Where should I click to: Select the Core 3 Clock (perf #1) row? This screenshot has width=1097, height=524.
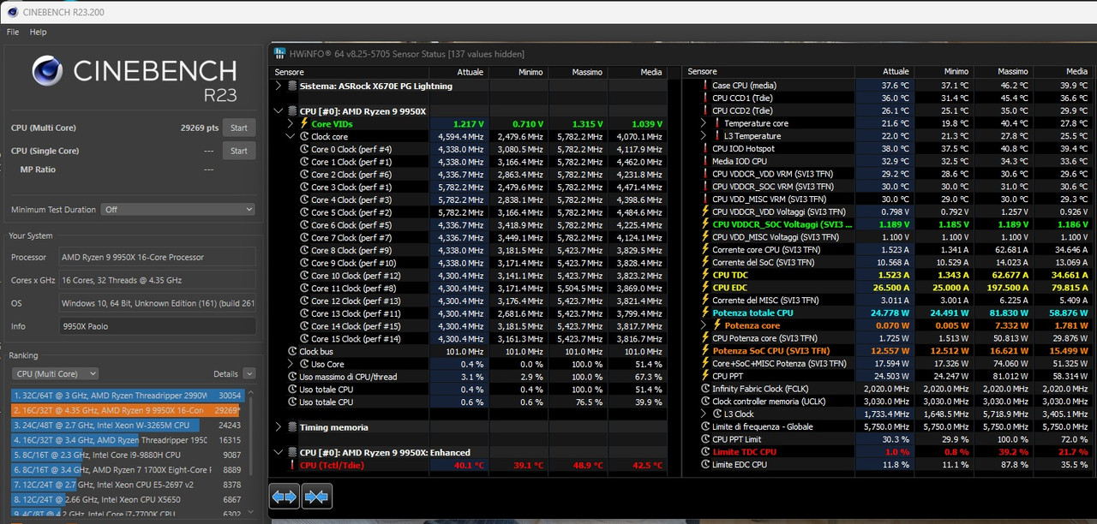[x=469, y=187]
